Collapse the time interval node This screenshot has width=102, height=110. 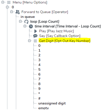coord(25,26)
